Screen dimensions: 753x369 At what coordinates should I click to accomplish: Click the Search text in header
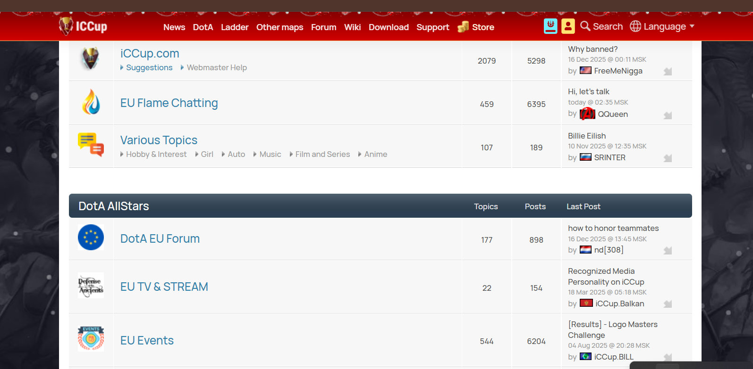[x=608, y=26]
